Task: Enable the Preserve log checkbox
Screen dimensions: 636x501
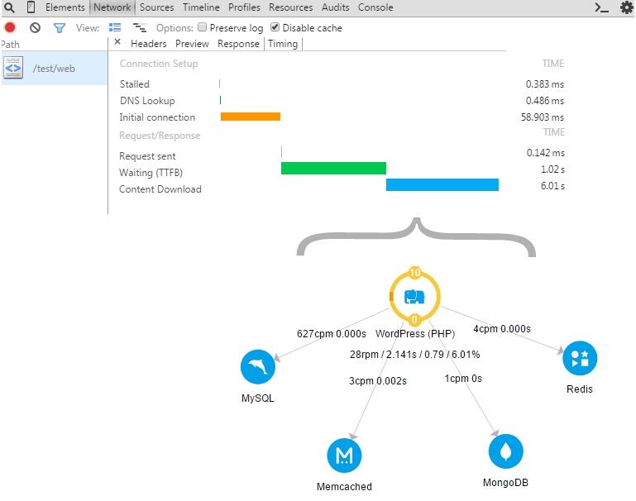Action: (x=203, y=27)
